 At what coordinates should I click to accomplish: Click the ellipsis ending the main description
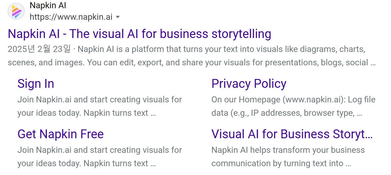(x=373, y=63)
